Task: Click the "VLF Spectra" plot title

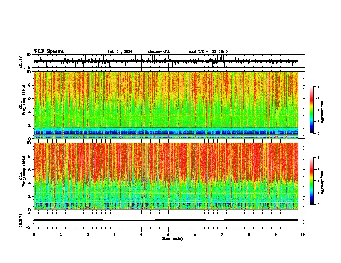Action: 49,52
